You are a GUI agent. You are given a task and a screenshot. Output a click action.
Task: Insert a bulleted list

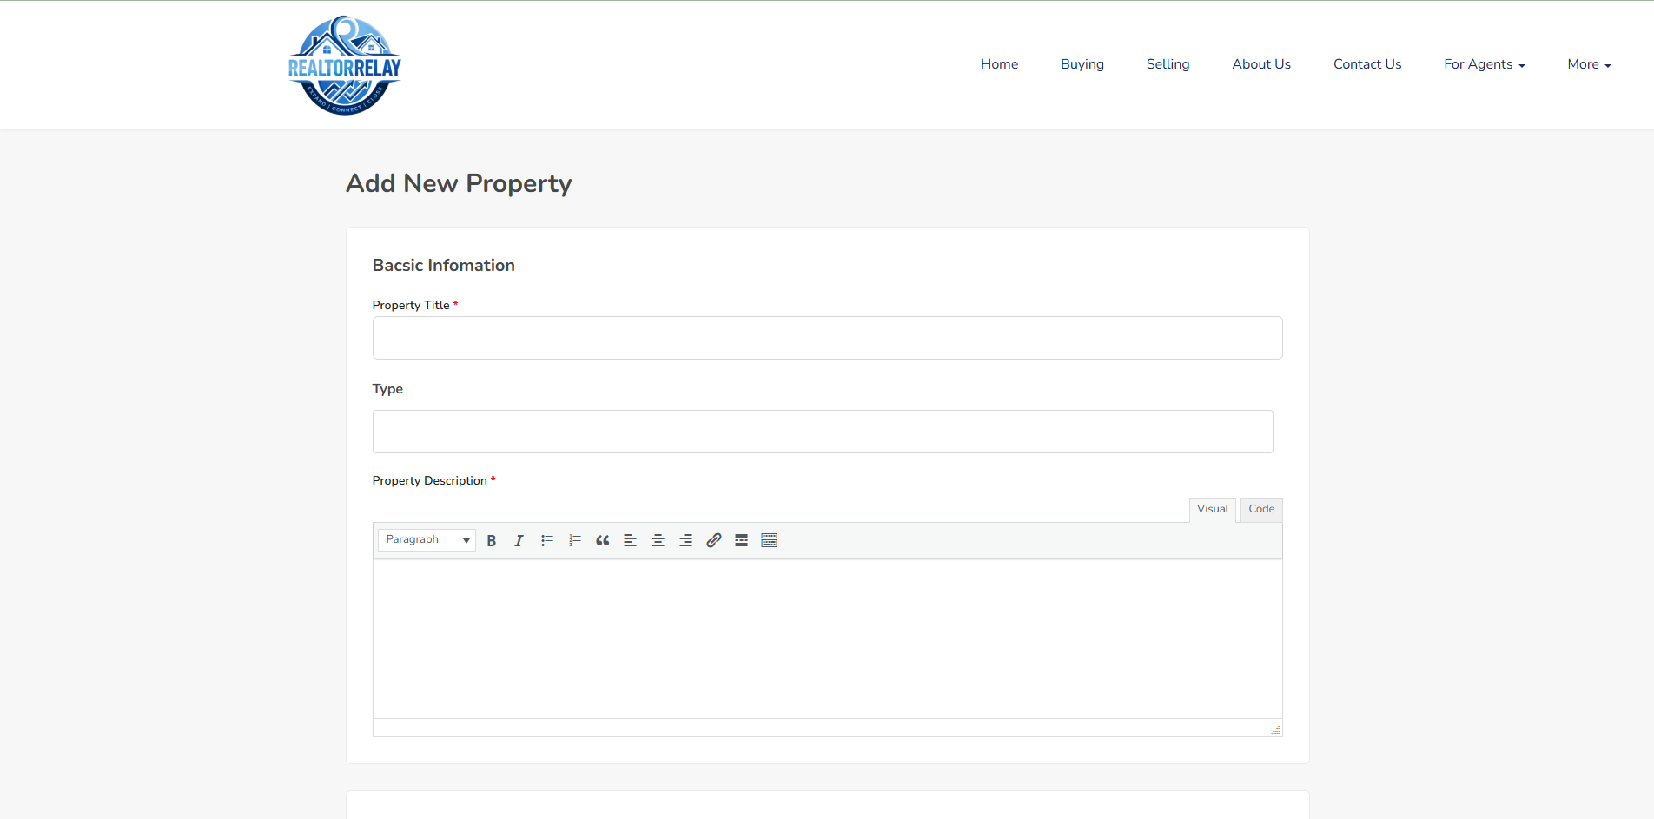(546, 539)
